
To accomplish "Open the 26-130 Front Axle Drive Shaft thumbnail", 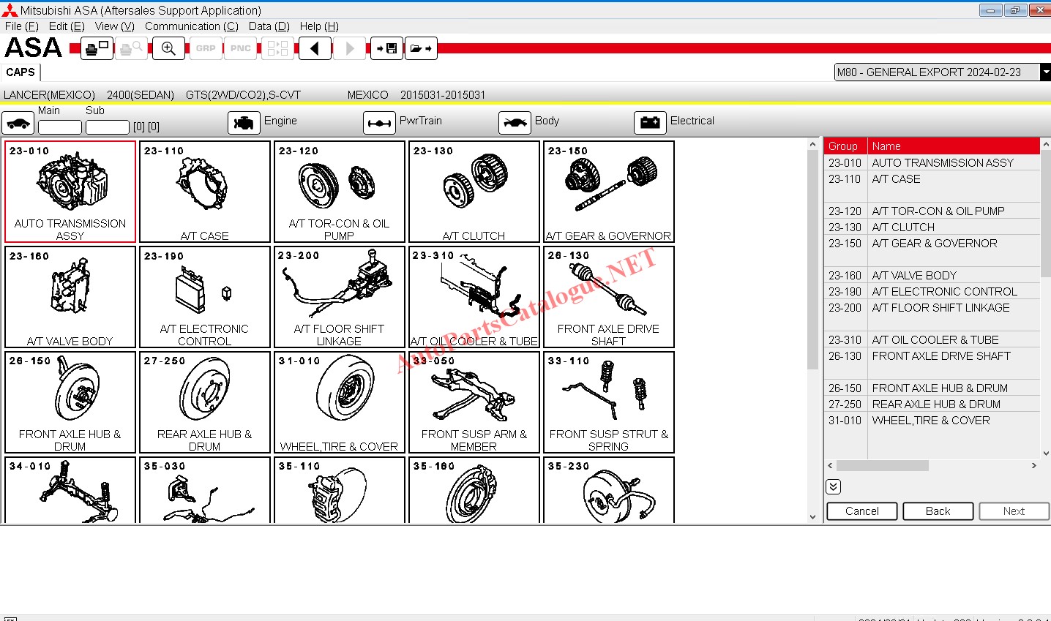I will point(609,297).
